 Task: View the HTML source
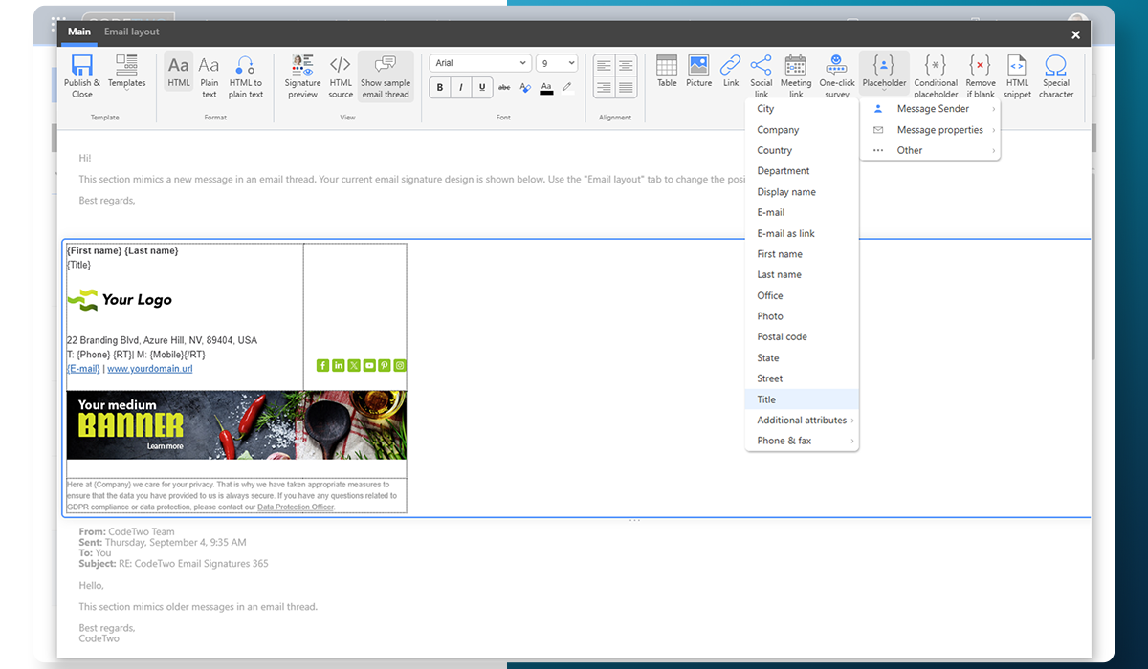click(x=341, y=76)
